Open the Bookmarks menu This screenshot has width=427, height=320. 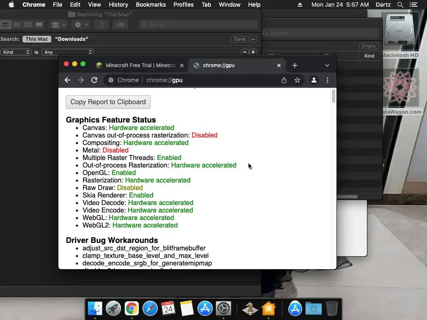pyautogui.click(x=151, y=5)
